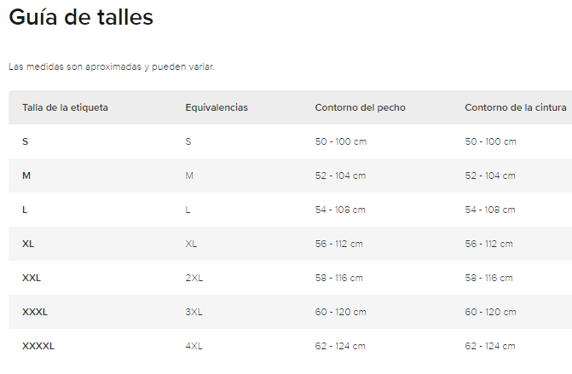
Task: Click chest measurement 54 - 108 cm
Action: [340, 210]
